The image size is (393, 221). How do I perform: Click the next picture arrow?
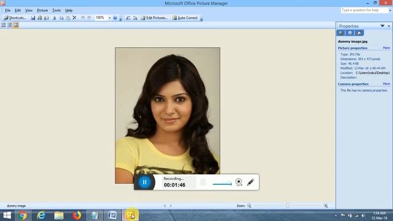171,206
